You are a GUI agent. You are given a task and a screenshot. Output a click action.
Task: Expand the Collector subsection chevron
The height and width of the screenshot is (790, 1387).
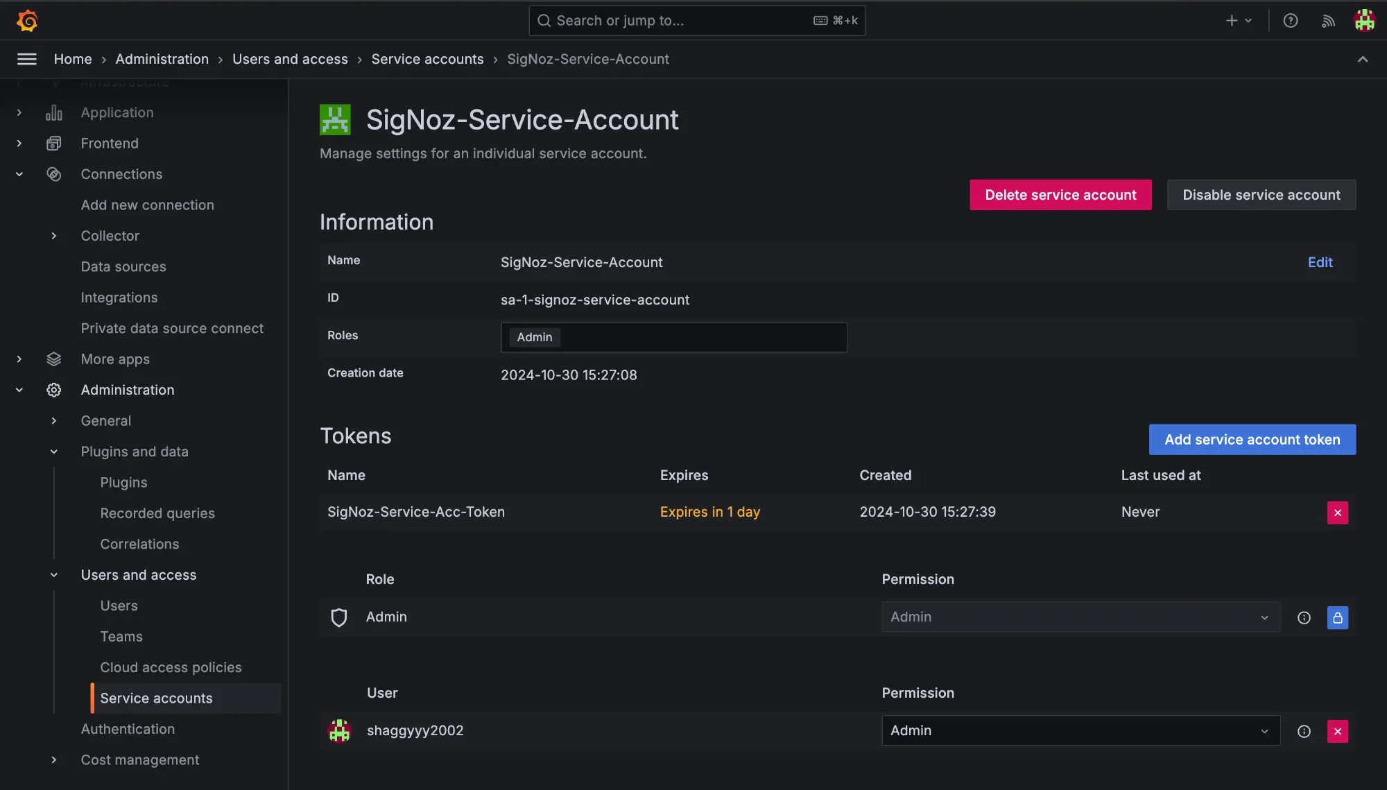point(54,236)
